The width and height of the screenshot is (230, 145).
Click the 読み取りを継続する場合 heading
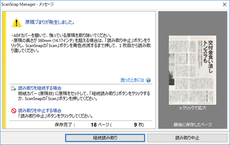click(x=40, y=88)
